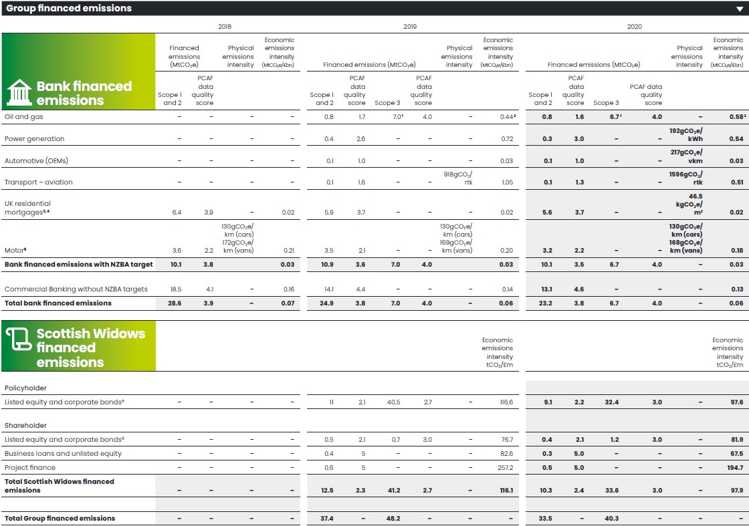Collapse the Group financed emissions section arrow
Viewport: 749px width, 526px height.
(739, 9)
